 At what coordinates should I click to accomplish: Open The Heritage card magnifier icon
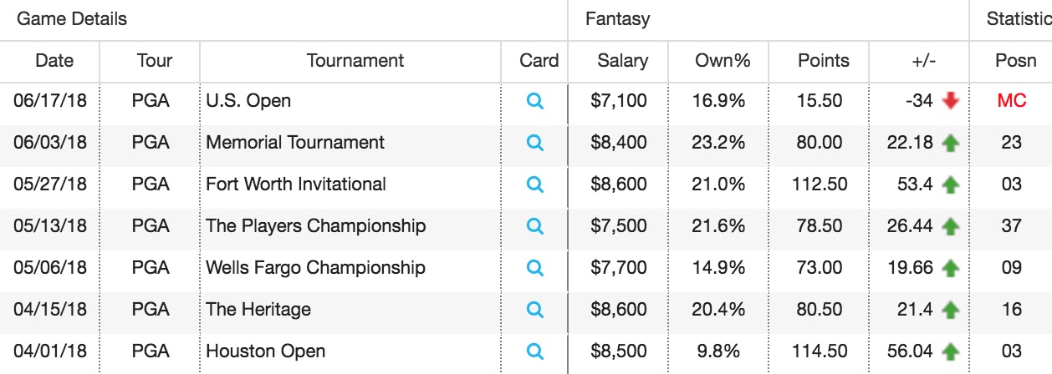(535, 310)
